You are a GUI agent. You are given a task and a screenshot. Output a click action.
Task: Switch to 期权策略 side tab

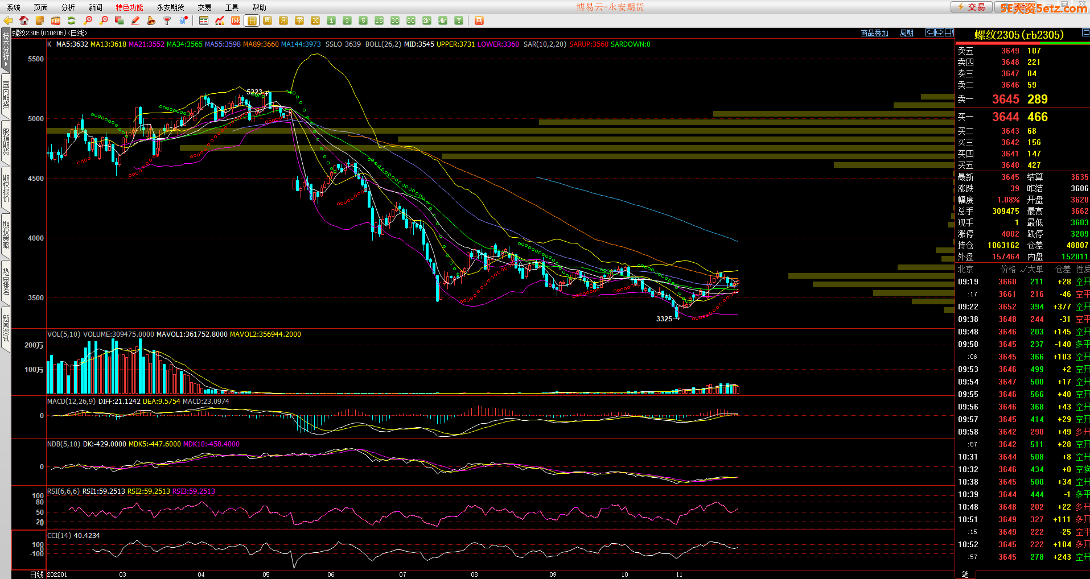pyautogui.click(x=6, y=235)
